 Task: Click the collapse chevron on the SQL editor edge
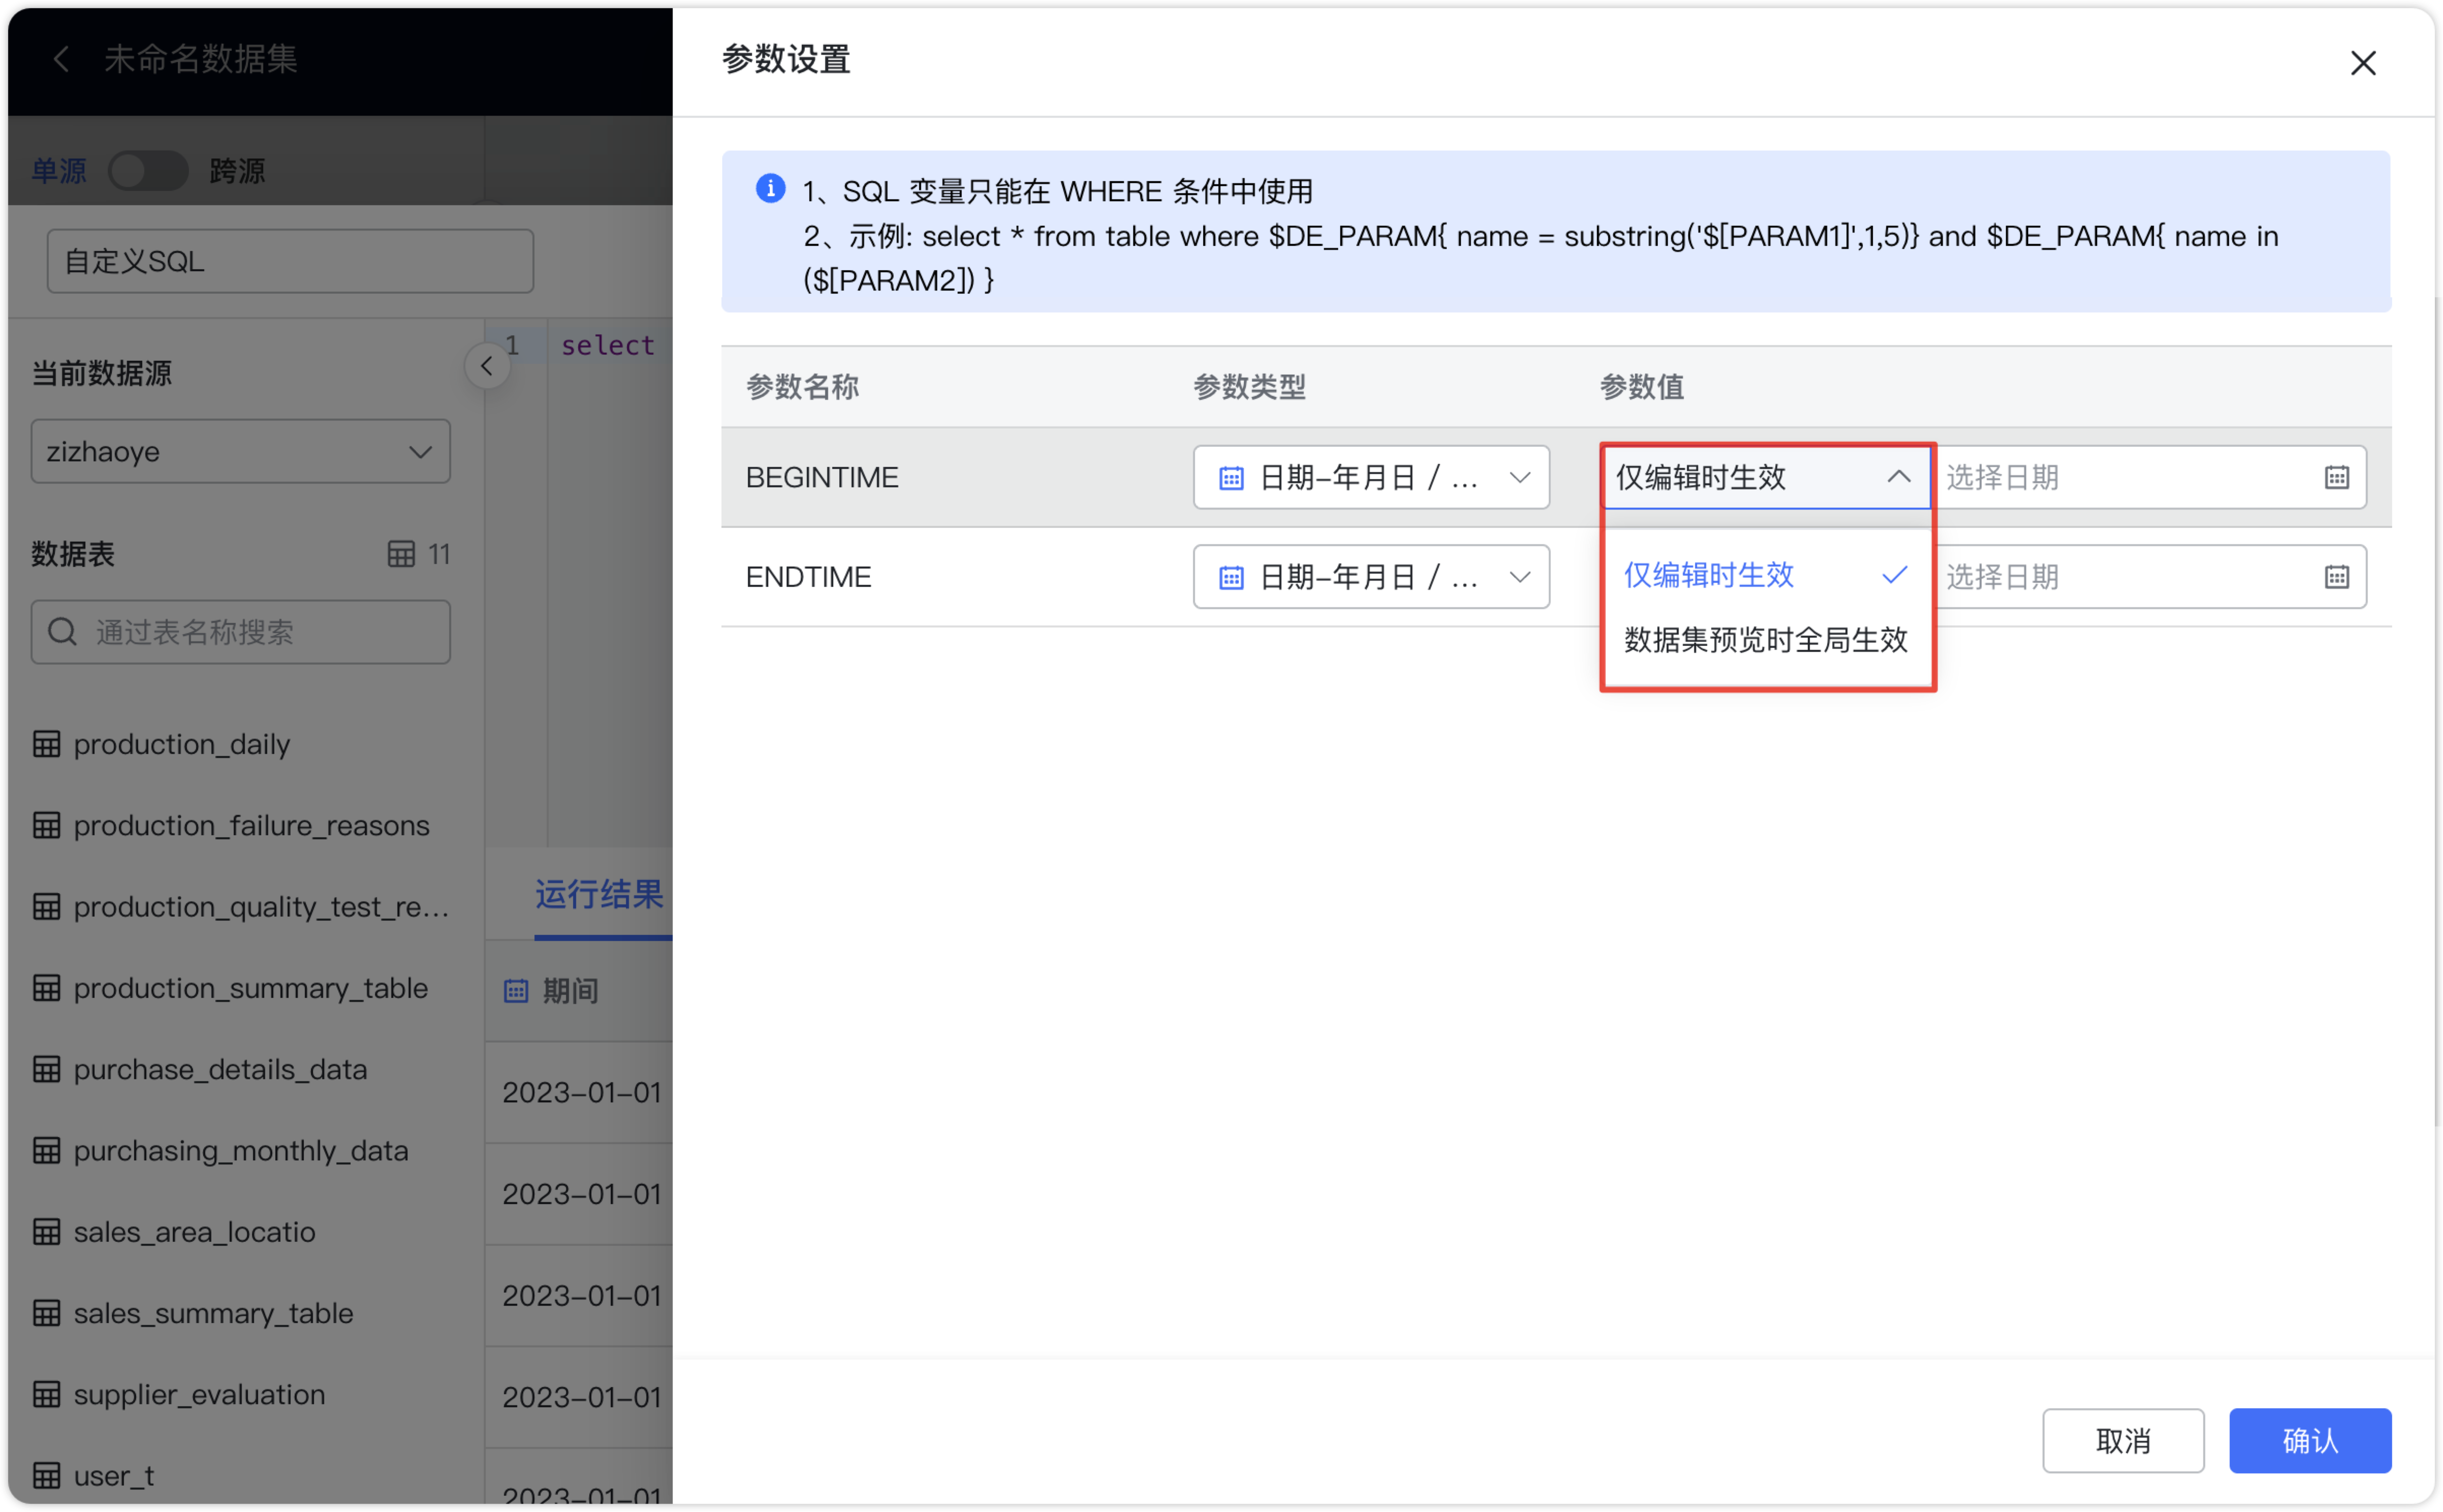[487, 365]
